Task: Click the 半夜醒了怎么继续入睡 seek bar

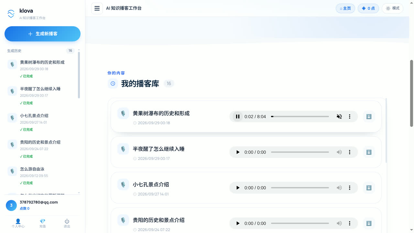Action: (300, 152)
